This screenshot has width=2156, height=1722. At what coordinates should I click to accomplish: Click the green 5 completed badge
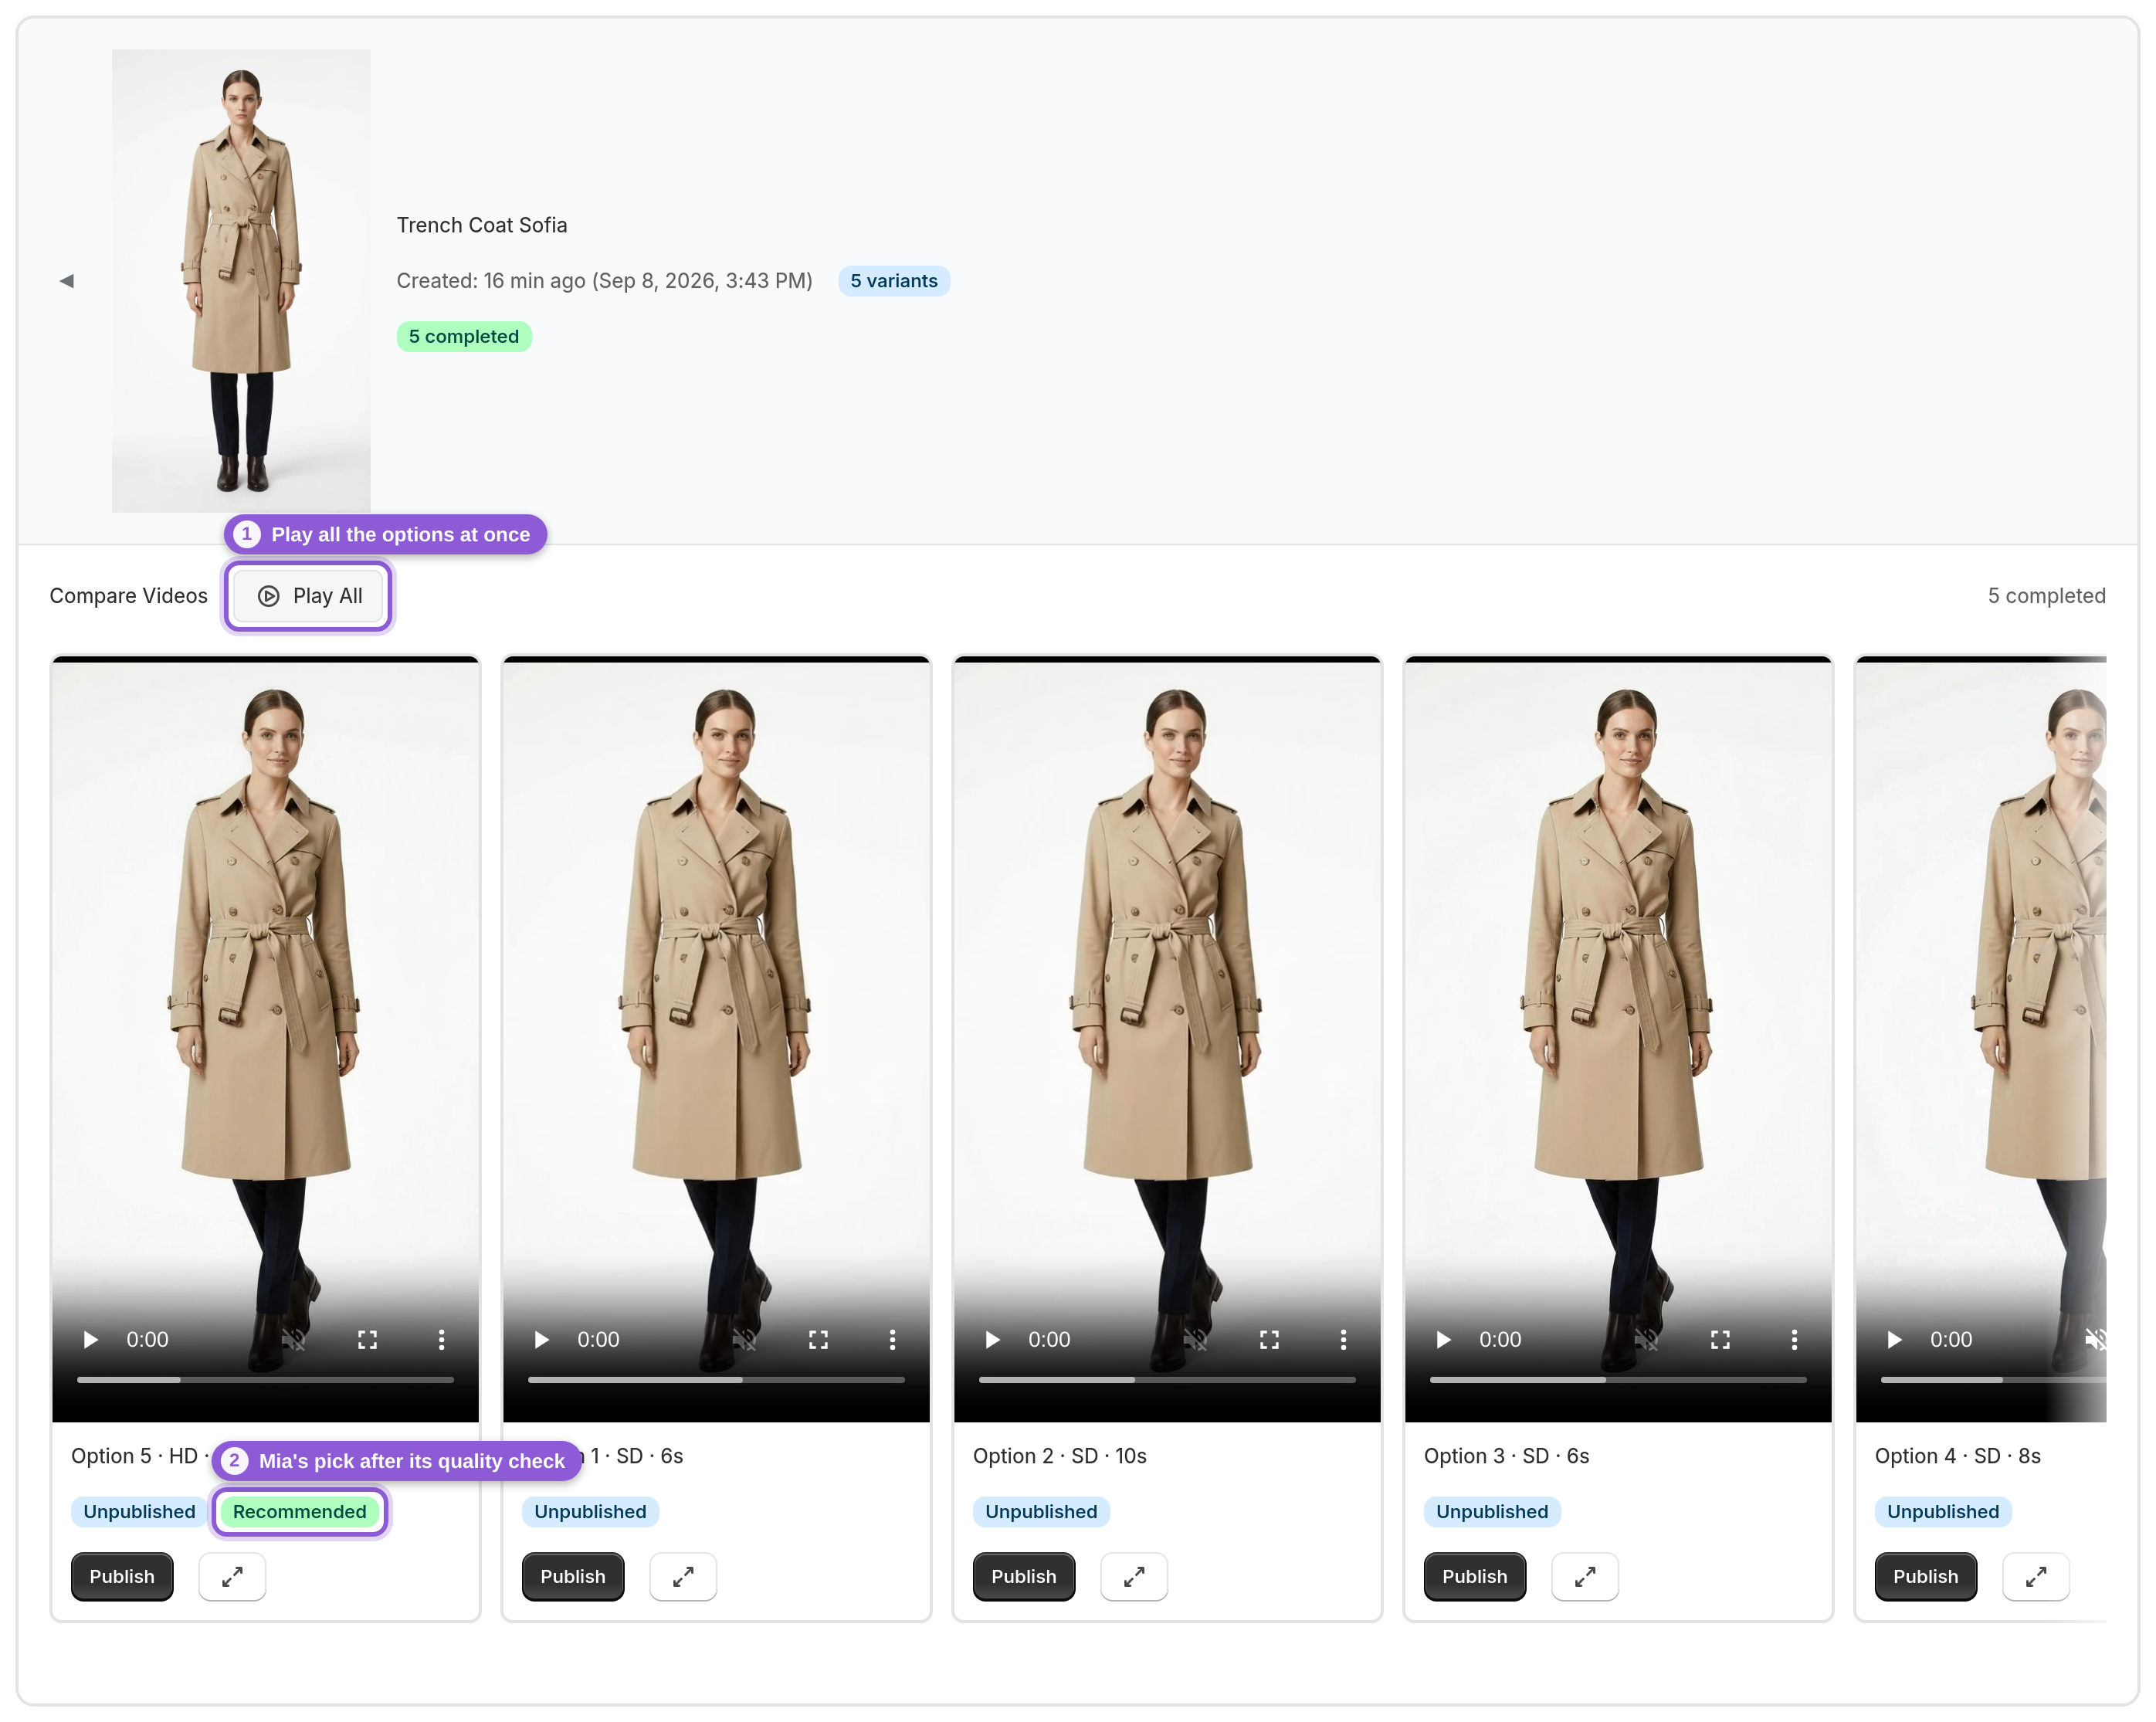pos(464,336)
